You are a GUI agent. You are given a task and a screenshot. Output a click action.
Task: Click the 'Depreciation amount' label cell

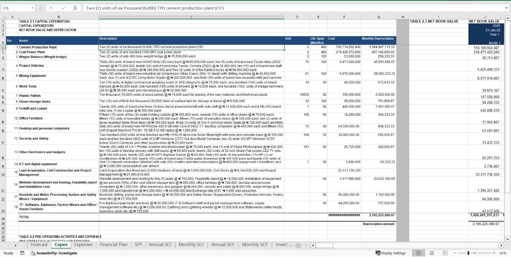378,224
